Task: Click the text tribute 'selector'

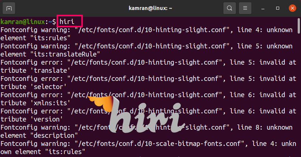Action: click(33, 87)
